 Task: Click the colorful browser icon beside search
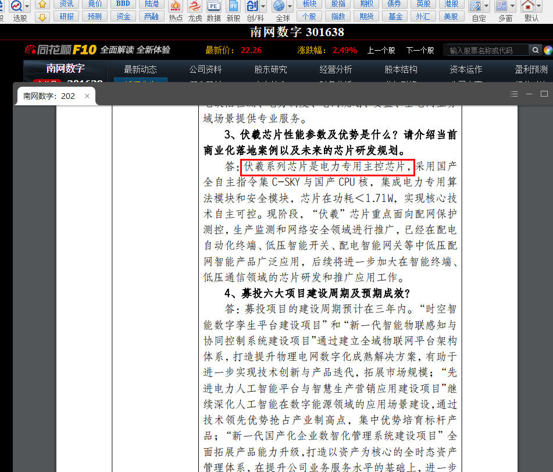point(548,51)
